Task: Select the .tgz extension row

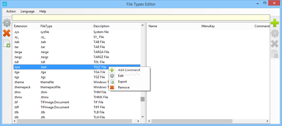Action: [x=61, y=77]
